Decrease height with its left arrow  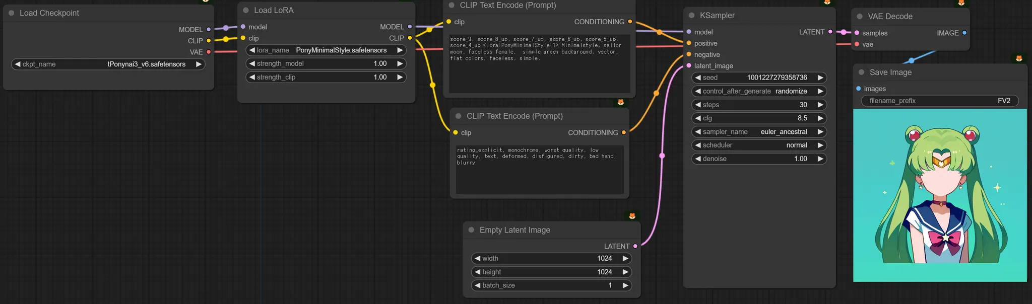[x=477, y=272]
